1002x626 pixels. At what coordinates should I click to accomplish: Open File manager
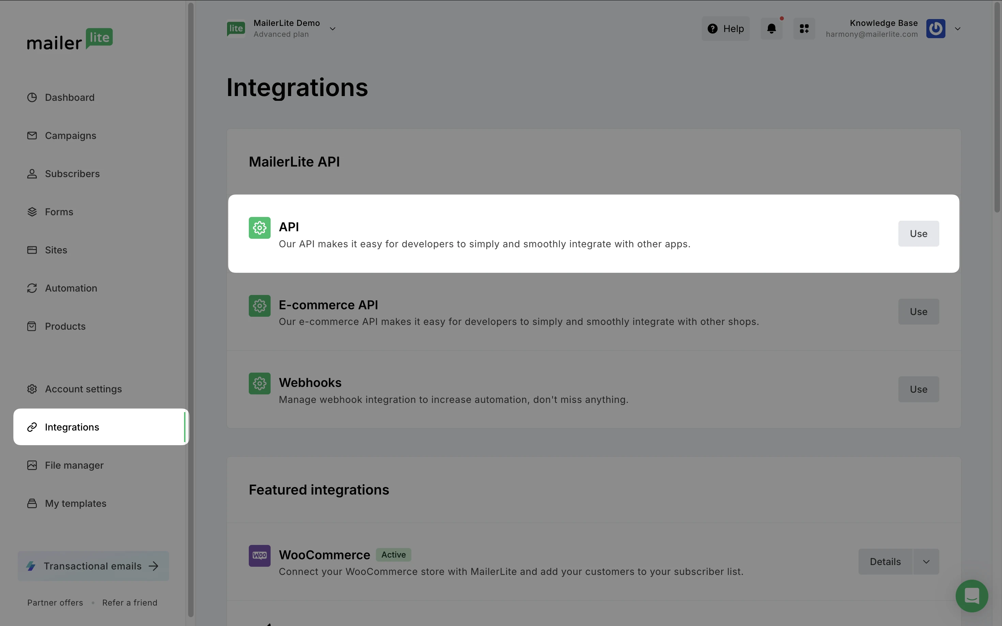tap(74, 465)
